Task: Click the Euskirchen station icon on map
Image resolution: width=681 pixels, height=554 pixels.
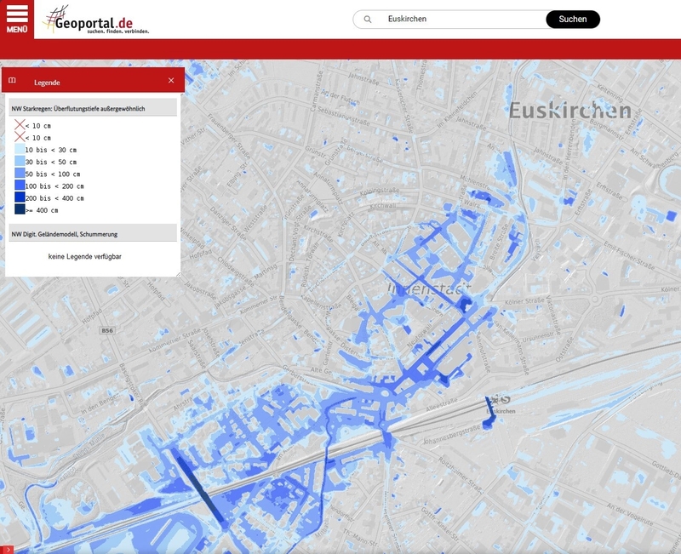Action: click(505, 398)
